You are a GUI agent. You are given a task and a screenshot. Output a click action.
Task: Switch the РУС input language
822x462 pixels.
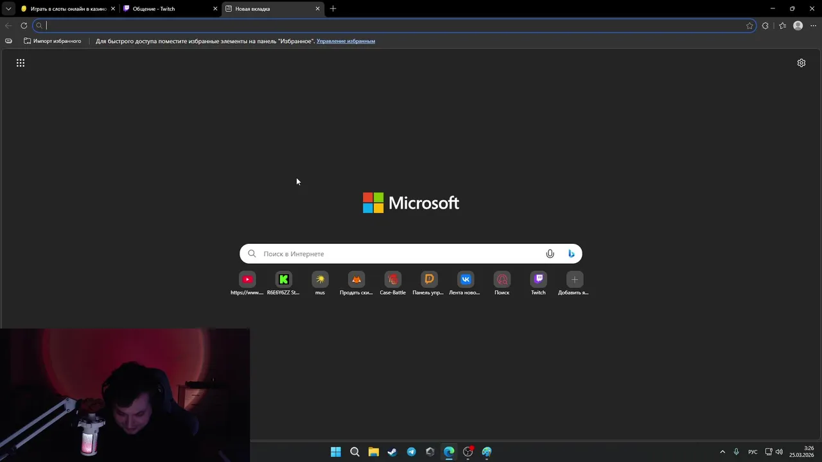753,452
